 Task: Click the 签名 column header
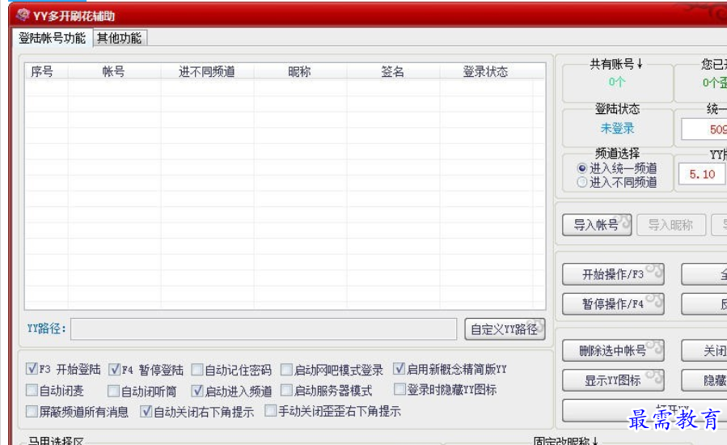[392, 71]
